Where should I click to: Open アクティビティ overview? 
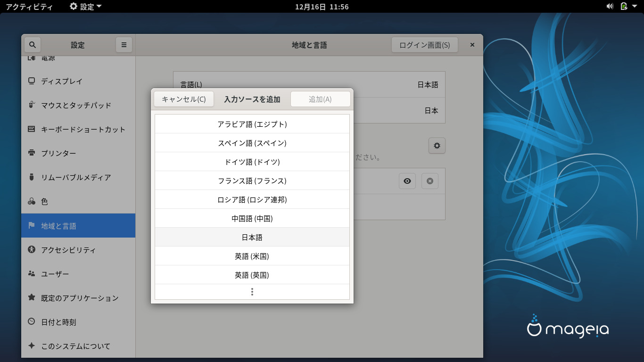point(29,7)
